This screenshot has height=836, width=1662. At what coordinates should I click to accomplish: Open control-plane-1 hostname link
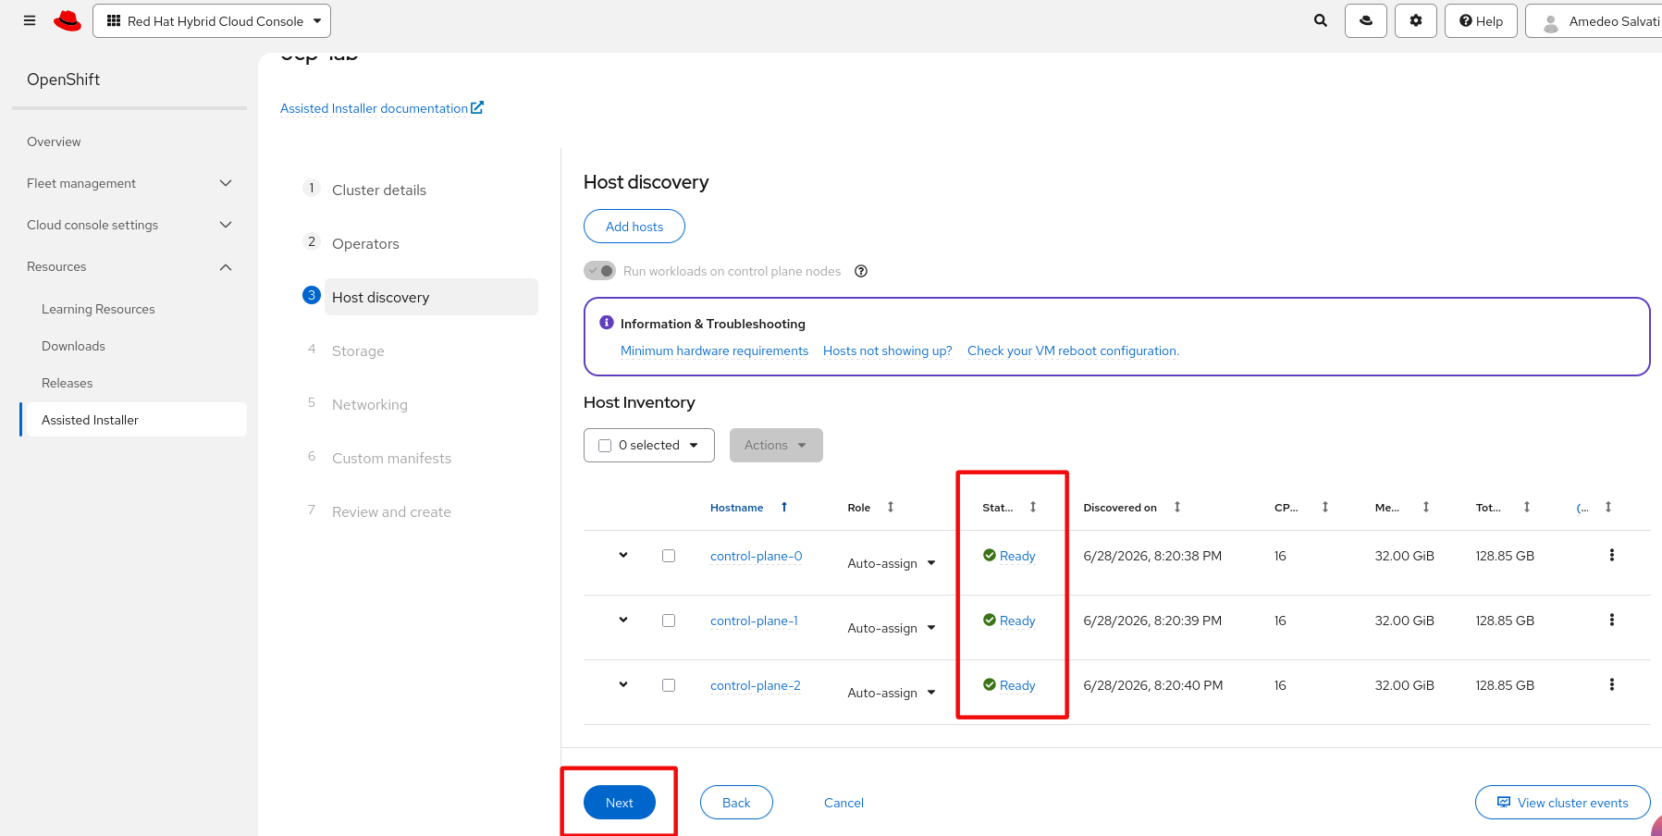pyautogui.click(x=754, y=621)
